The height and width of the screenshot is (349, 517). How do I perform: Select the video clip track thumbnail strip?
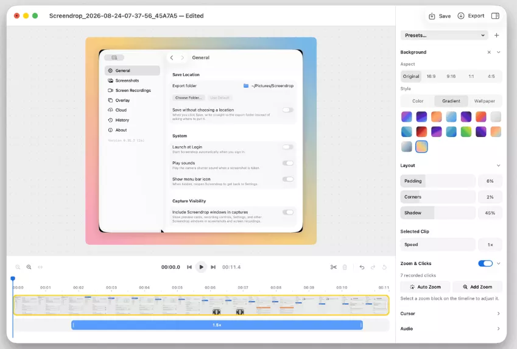click(x=201, y=305)
